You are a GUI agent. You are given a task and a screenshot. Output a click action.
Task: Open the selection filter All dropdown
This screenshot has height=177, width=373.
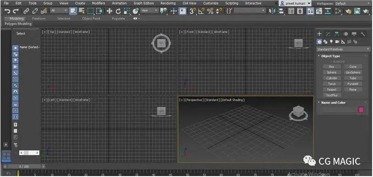coord(59,11)
